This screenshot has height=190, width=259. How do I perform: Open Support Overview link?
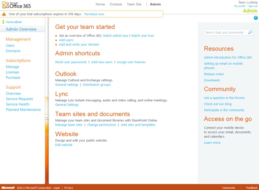[14, 94]
